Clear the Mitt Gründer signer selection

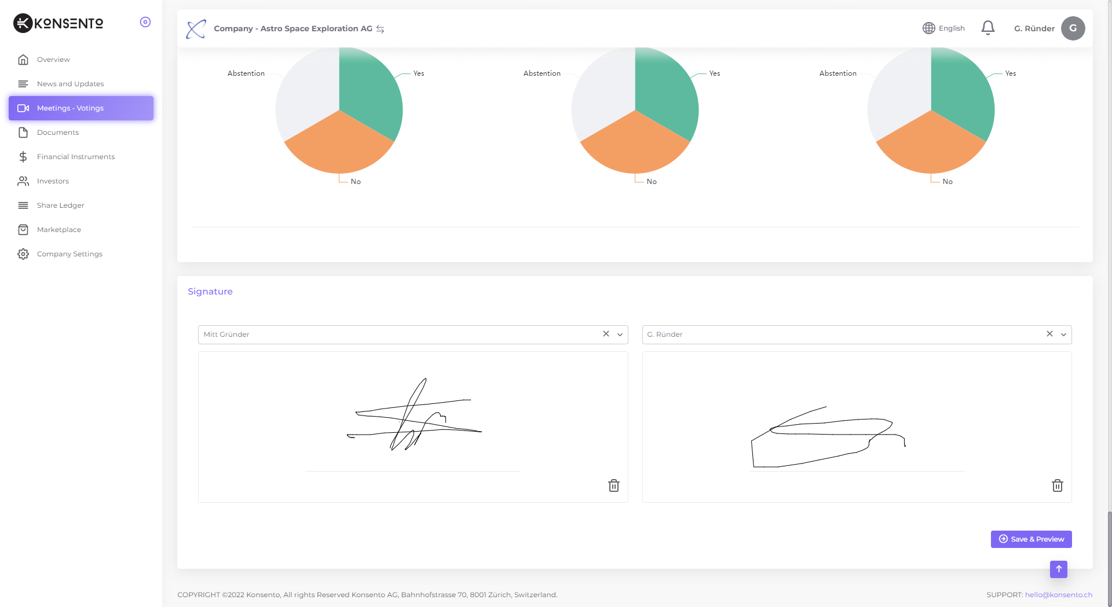point(606,334)
